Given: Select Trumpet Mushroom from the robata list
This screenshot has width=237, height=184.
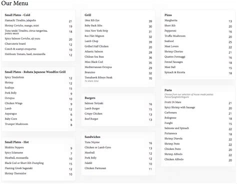Looking at the screenshot, I should coord(16,124).
